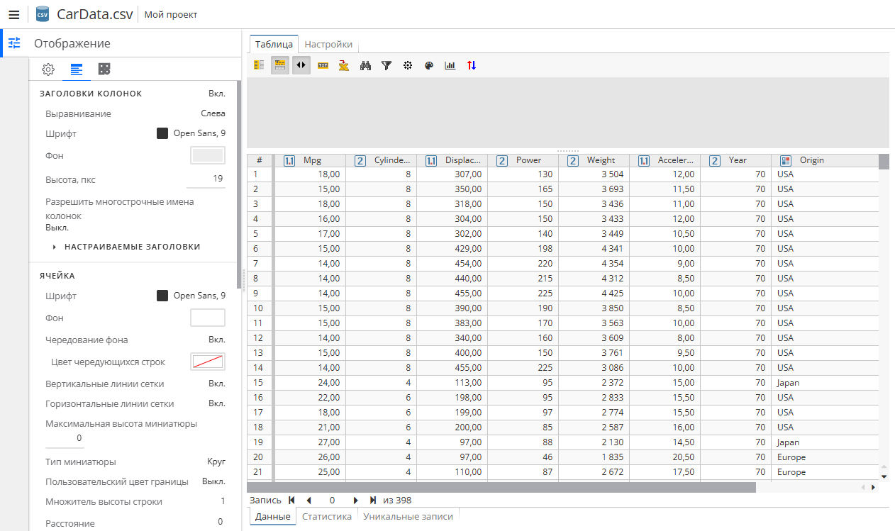Viewport: 895px width, 531px height.
Task: Select the filter funnel icon
Action: 386,65
